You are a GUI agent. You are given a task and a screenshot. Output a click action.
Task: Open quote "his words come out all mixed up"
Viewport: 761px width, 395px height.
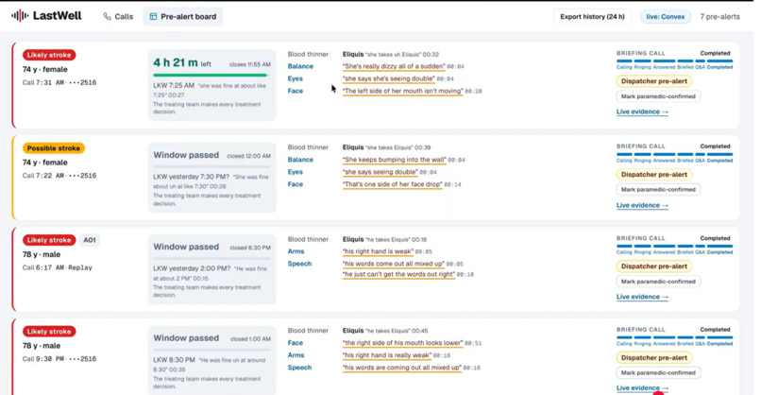pos(394,264)
